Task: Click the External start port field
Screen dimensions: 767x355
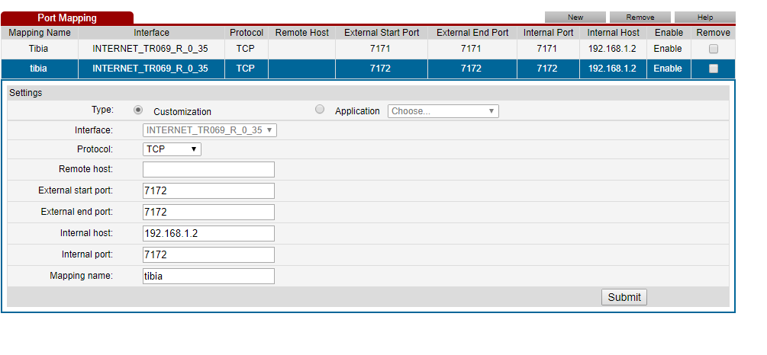Action: [x=208, y=191]
